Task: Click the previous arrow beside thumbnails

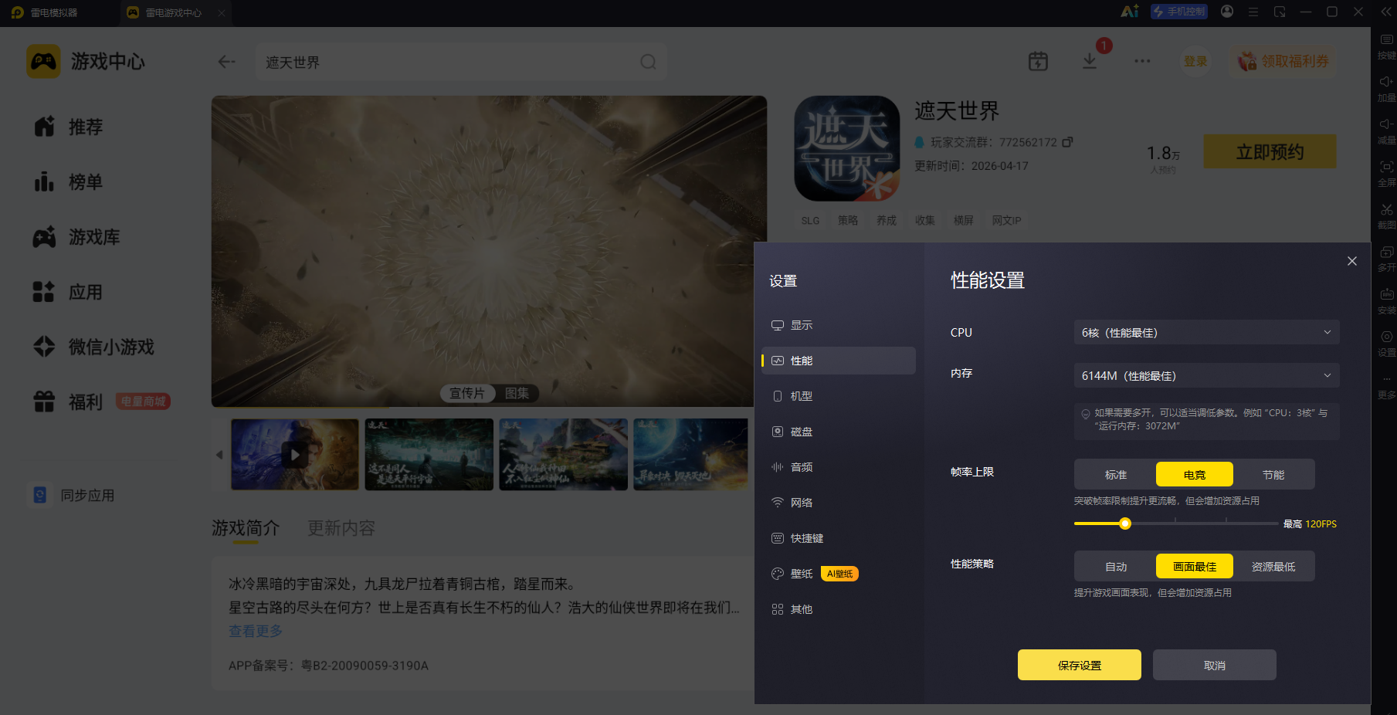Action: pos(219,455)
